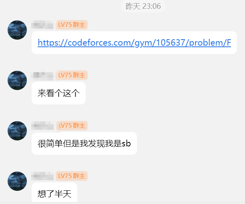Click the blurred sender name above 很简单但是我发现我是sb

42,126
